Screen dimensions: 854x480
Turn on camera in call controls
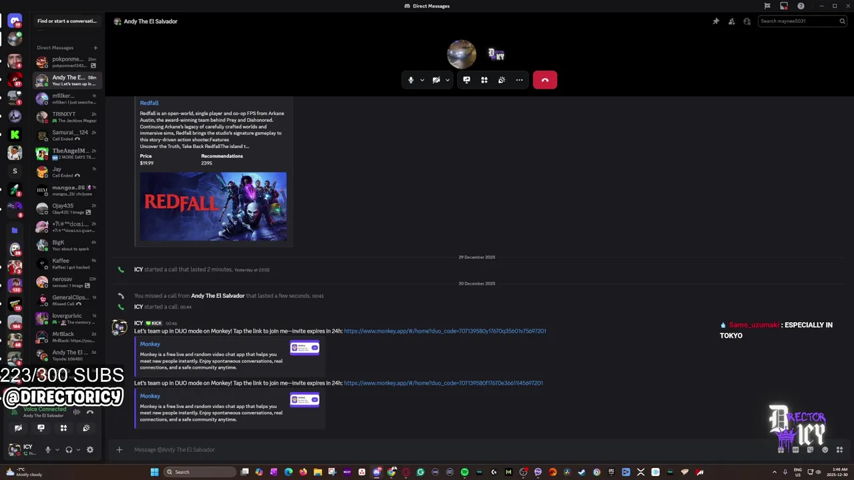(x=436, y=80)
